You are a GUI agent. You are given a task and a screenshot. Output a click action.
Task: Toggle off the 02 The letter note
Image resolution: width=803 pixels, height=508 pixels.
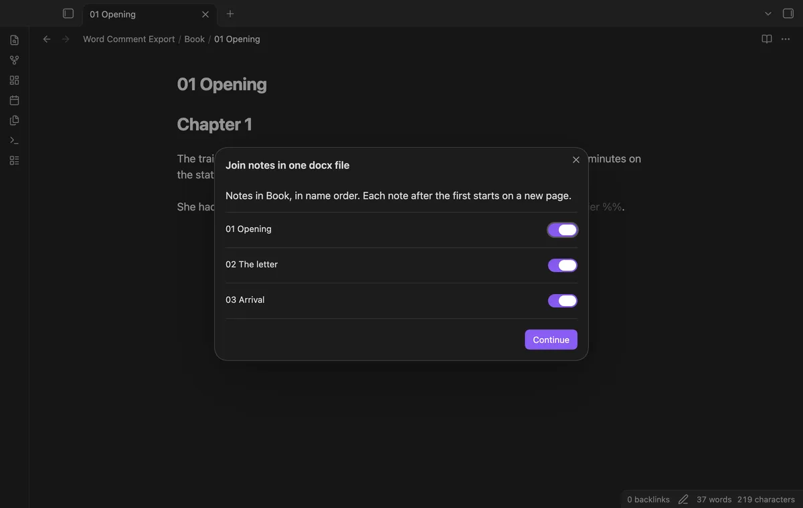pos(563,265)
